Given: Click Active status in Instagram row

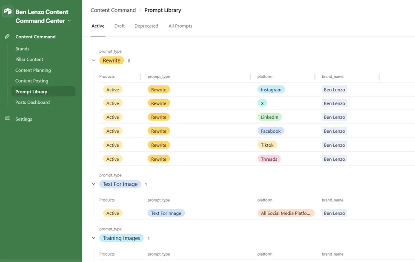Looking at the screenshot, I should point(112,90).
